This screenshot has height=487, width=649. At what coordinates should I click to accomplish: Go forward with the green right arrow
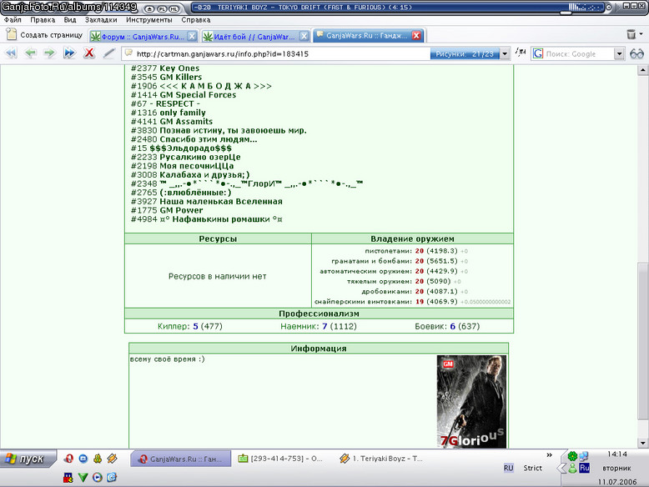50,53
